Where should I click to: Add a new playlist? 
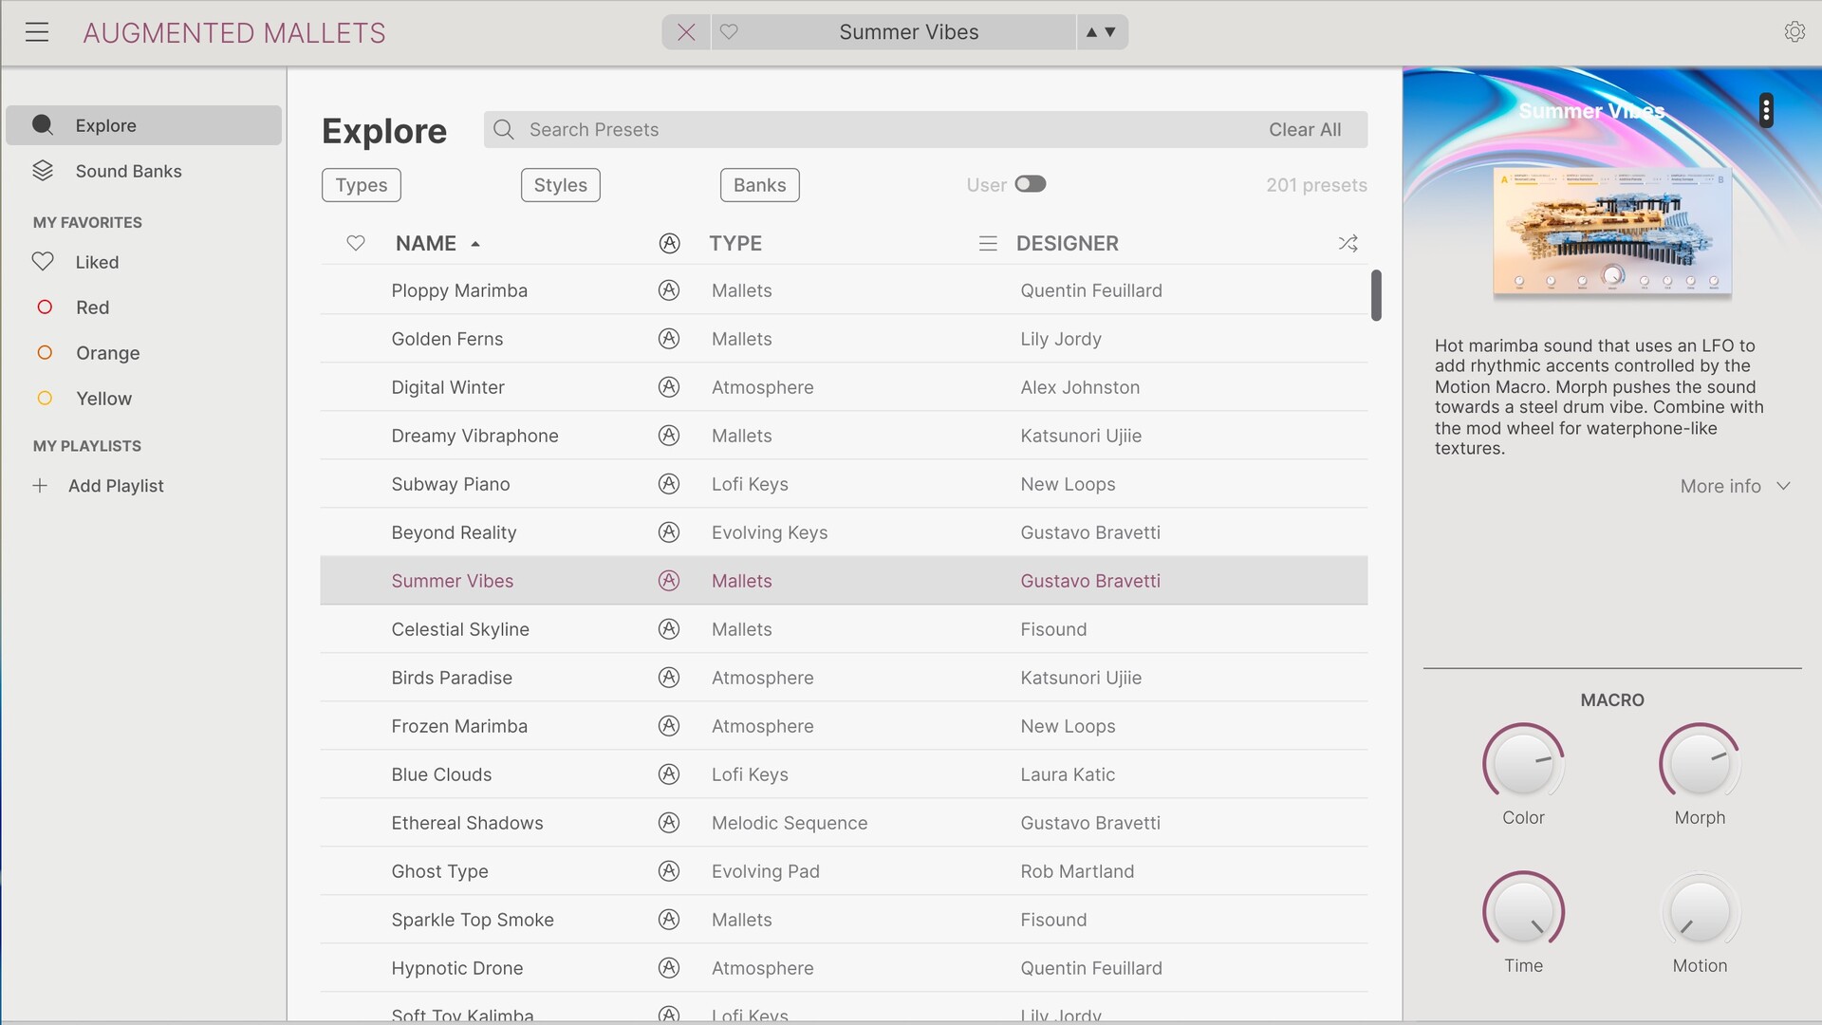[x=115, y=486]
